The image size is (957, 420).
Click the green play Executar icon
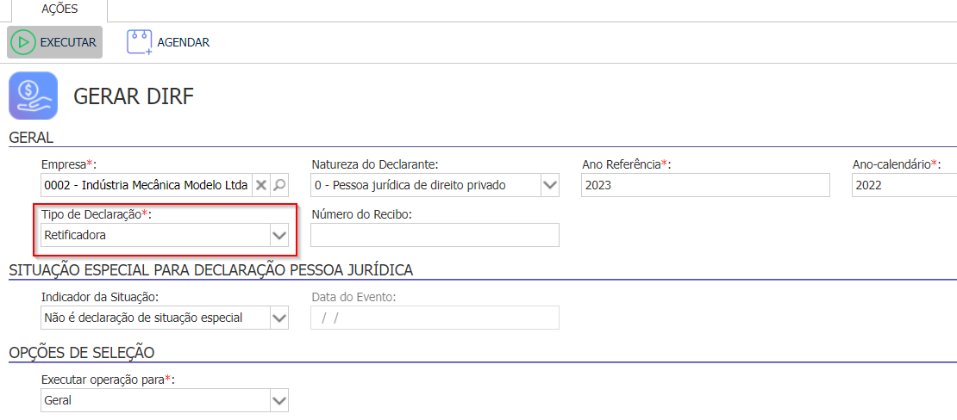(23, 42)
